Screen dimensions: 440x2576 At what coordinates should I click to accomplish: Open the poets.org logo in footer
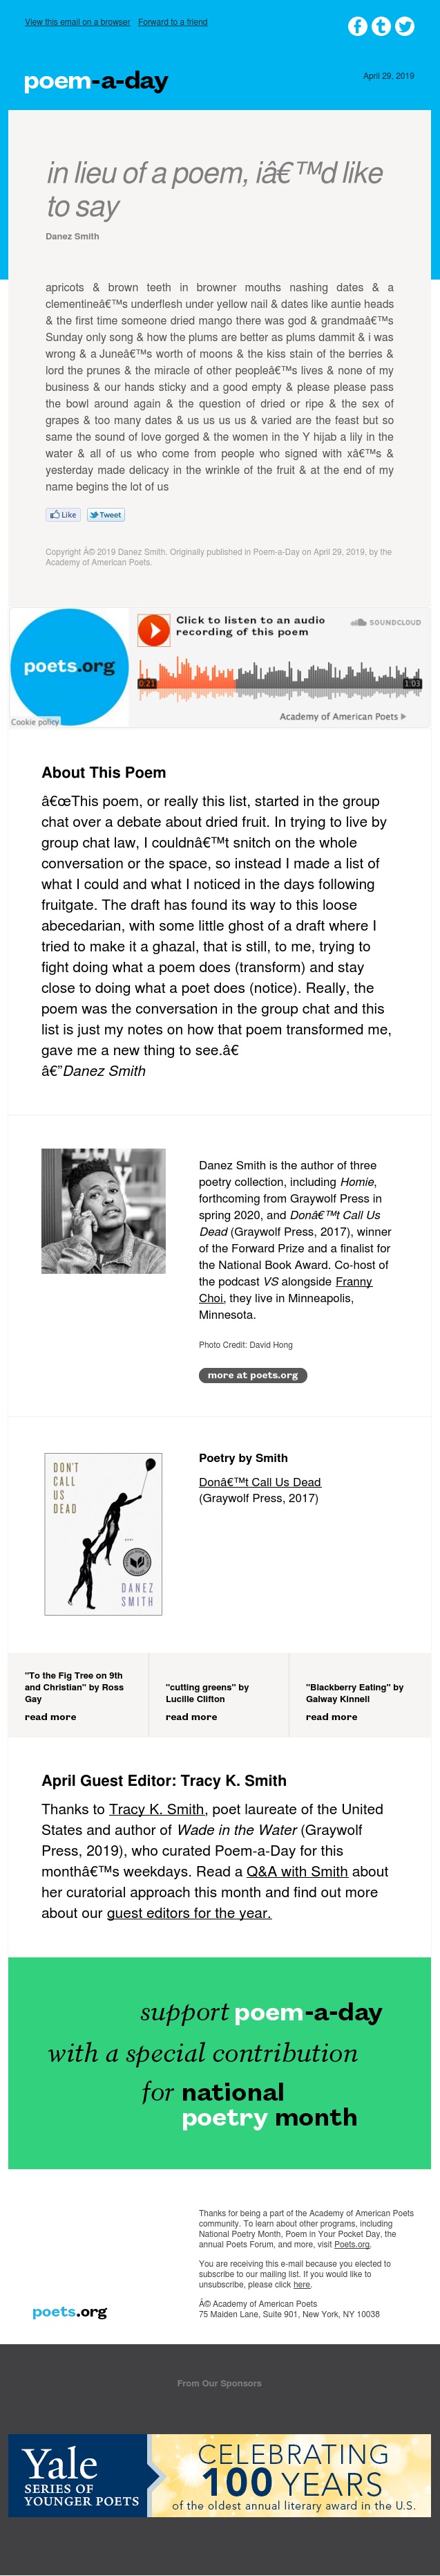(x=70, y=2311)
